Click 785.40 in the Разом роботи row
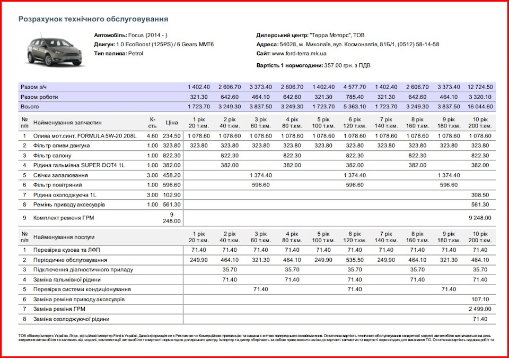Screen dimensions: 509x358 (x=355, y=97)
